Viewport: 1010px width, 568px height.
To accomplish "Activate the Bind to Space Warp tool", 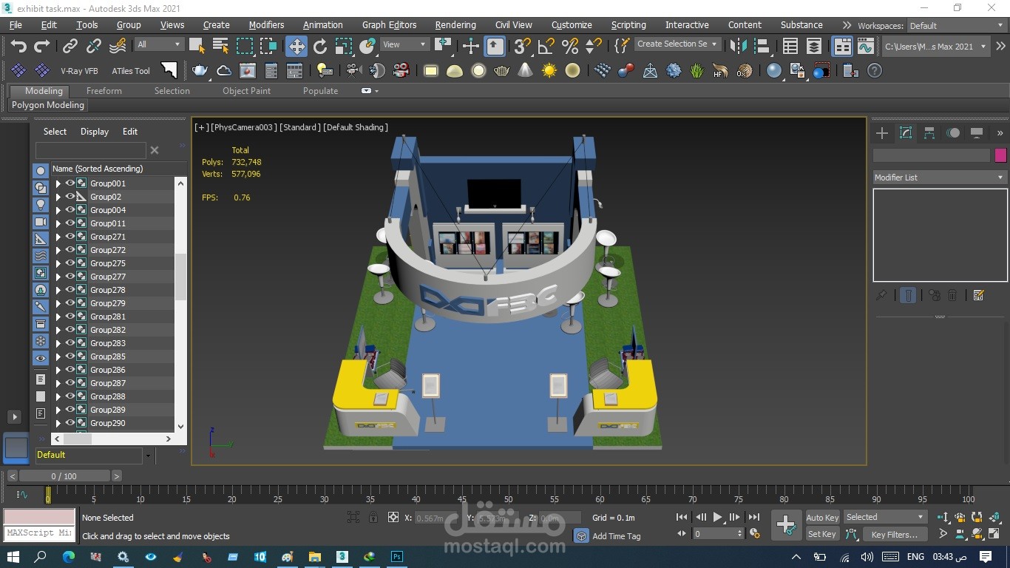I will (x=118, y=47).
